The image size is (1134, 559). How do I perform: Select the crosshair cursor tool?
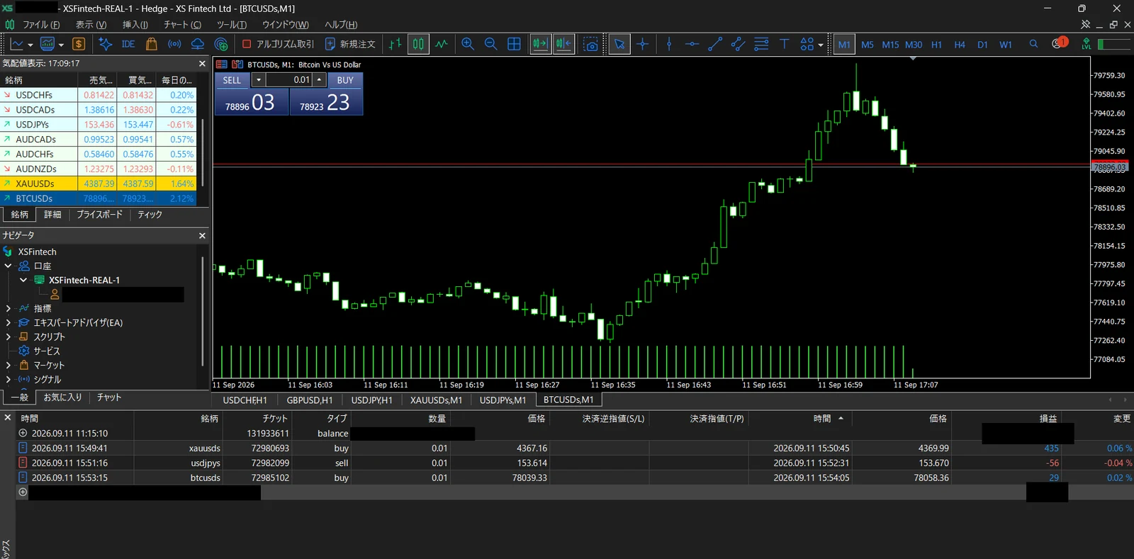(643, 44)
